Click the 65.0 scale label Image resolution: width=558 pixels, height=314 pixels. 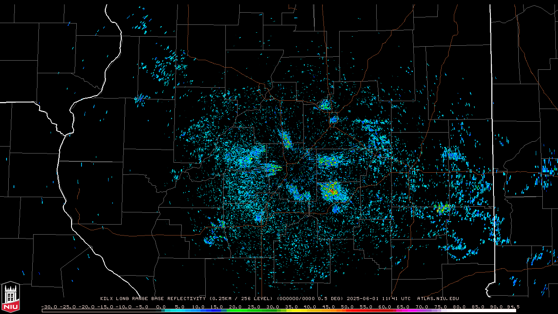tap(403, 307)
